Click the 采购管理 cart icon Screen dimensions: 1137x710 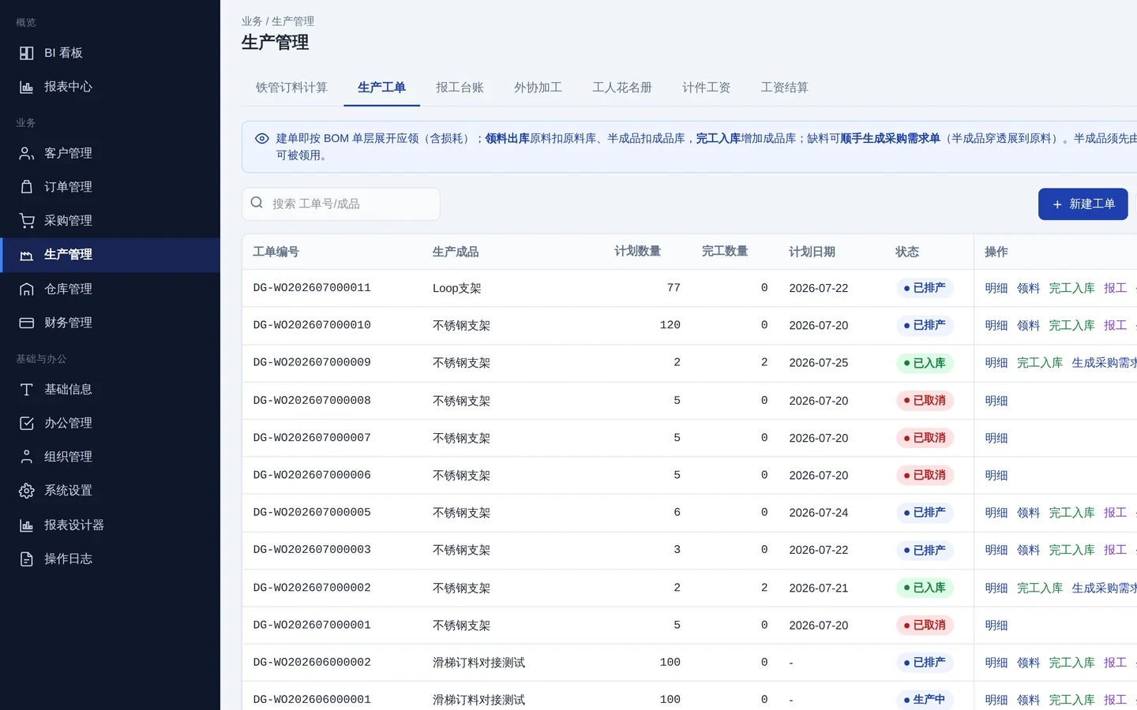click(26, 221)
